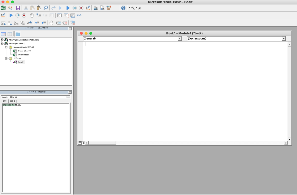
Task: Open the Module1 モジュール properties dropdown
Action: (68, 97)
